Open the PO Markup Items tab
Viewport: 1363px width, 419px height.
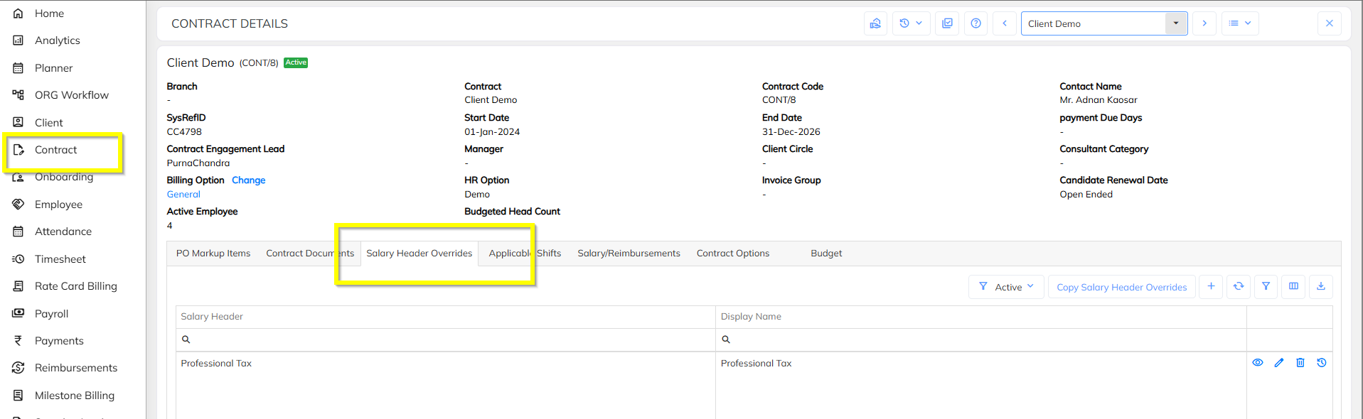(x=213, y=254)
